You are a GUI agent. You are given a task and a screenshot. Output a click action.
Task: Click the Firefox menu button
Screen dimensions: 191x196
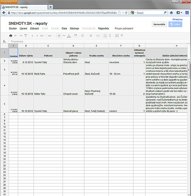9,2
